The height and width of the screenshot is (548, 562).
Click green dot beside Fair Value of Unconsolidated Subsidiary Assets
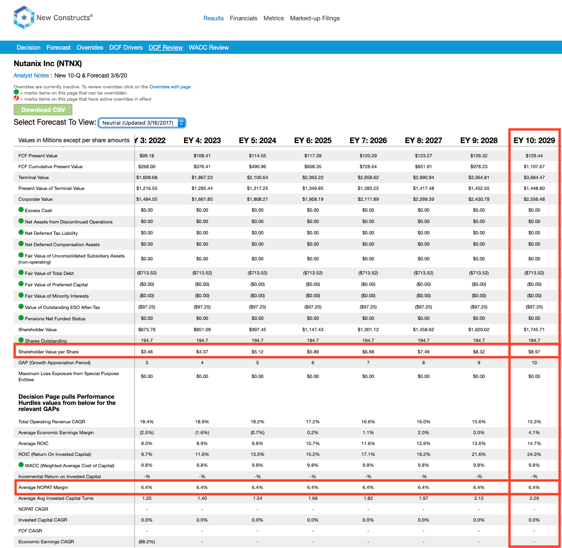click(21, 255)
